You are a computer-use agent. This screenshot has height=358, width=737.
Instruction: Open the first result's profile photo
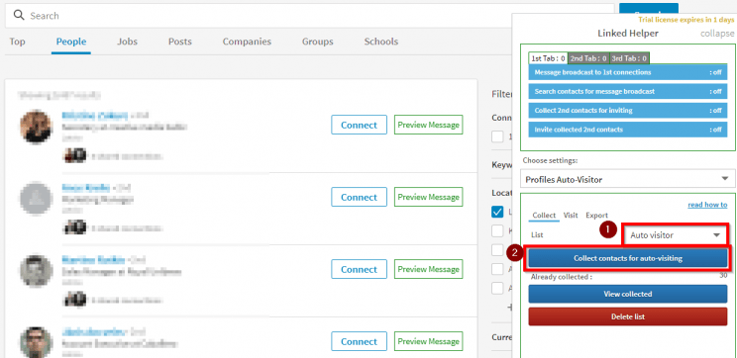click(x=36, y=127)
